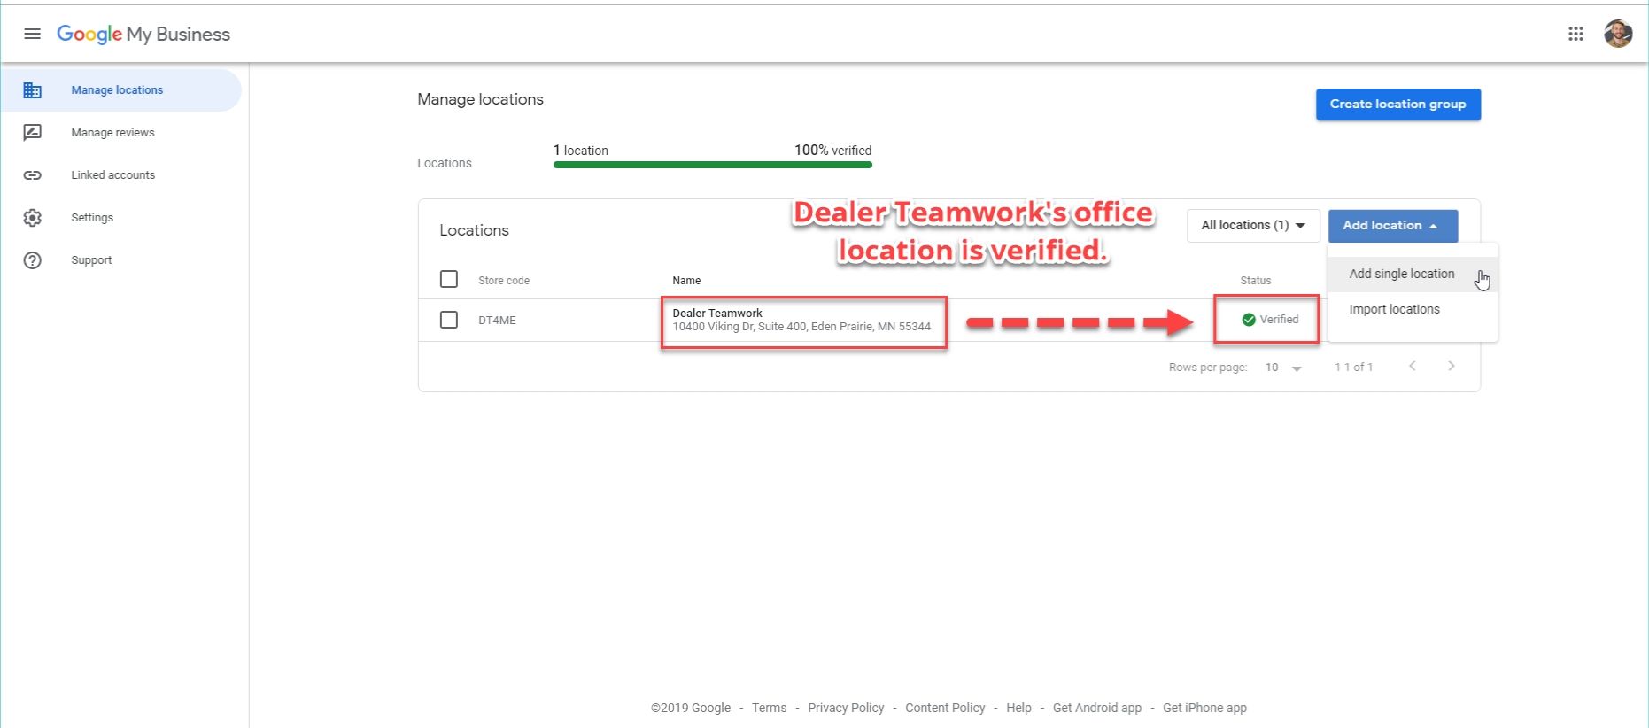The image size is (1649, 728).
Task: Collapse the Add location dropdown
Action: 1392,226
